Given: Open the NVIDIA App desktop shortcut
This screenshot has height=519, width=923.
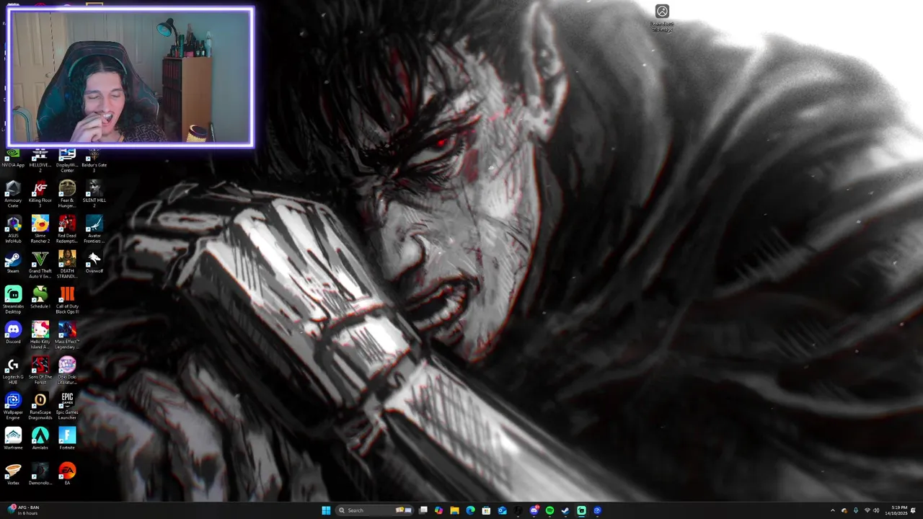Looking at the screenshot, I should point(13,158).
